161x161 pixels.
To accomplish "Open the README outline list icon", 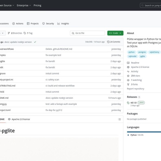I will point(120,119).
